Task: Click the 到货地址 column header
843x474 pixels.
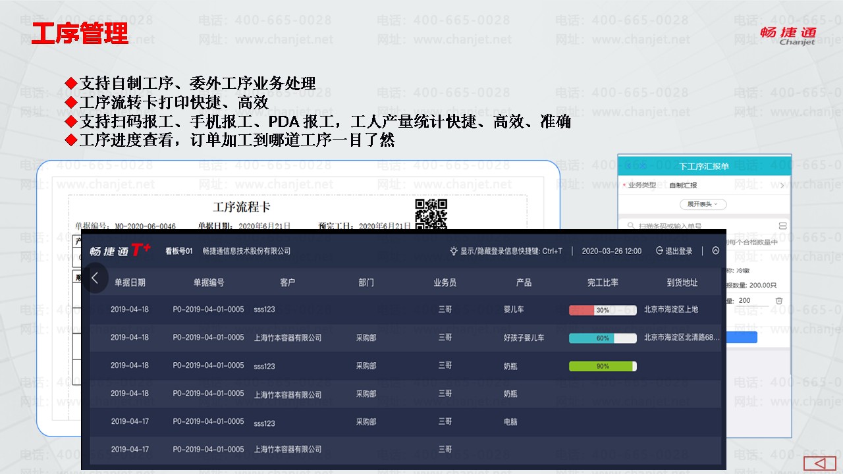Action: coord(682,282)
